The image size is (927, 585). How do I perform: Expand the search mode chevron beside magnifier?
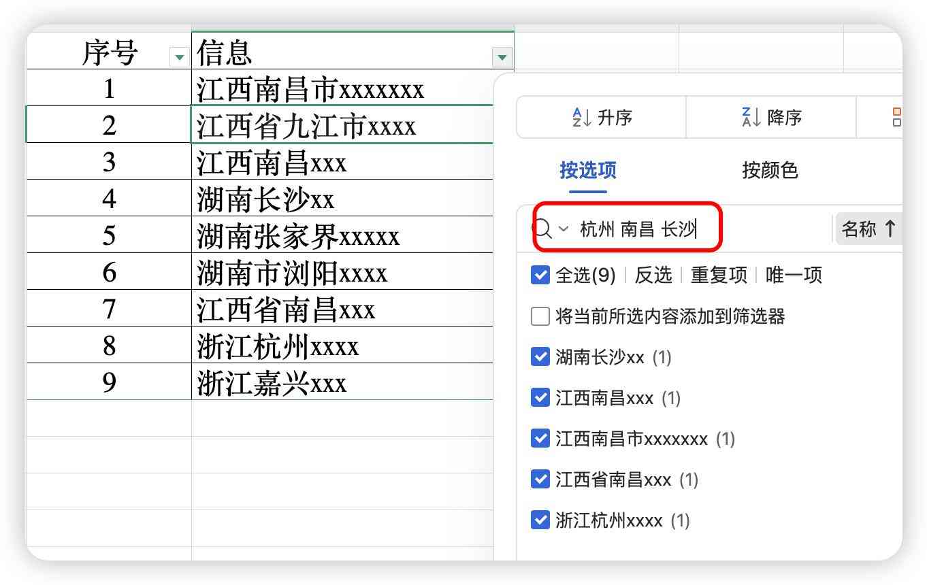(x=562, y=229)
